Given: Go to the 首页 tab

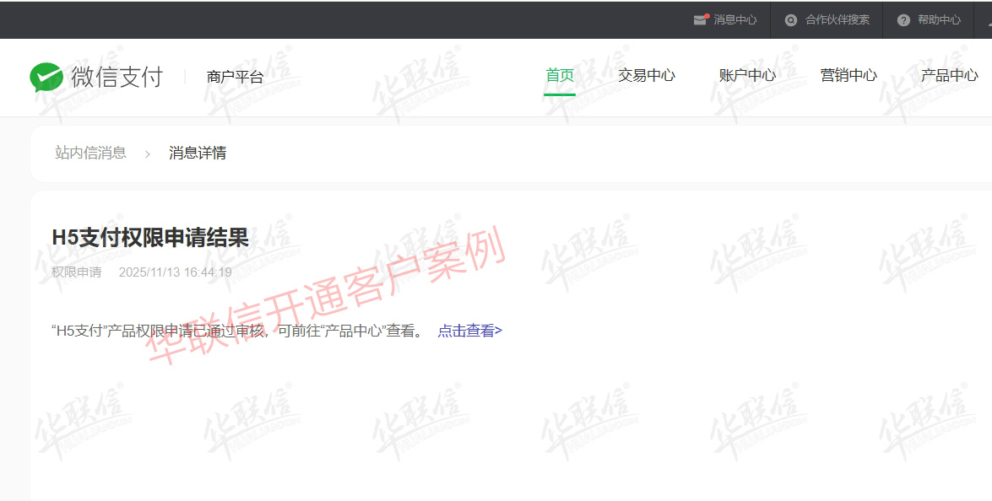Looking at the screenshot, I should [560, 75].
